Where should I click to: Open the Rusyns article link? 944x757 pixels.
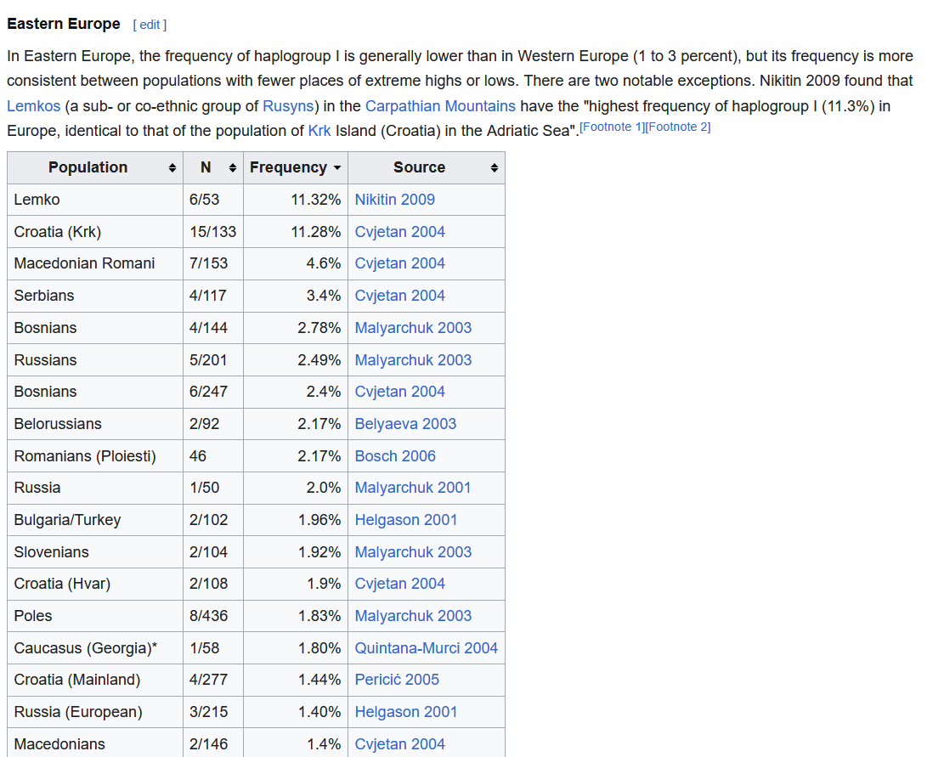tap(288, 106)
